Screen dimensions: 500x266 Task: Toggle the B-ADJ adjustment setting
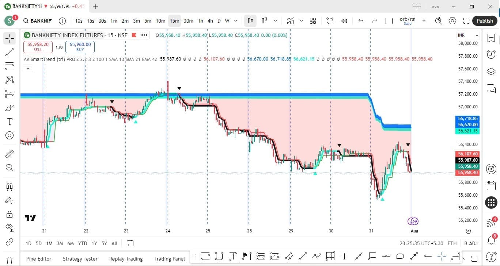tap(471, 243)
